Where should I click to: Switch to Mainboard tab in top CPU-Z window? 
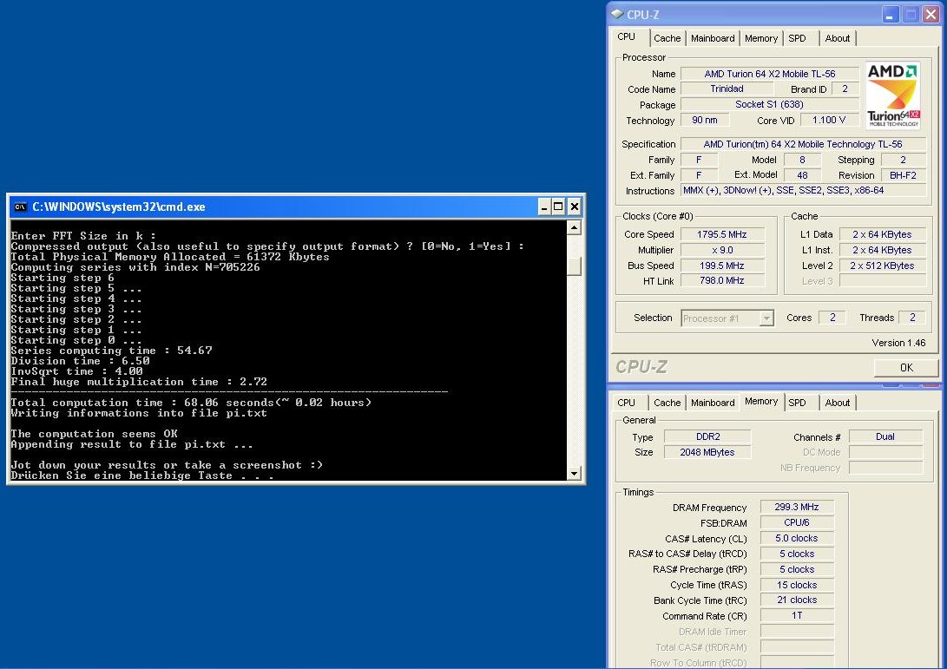[713, 38]
